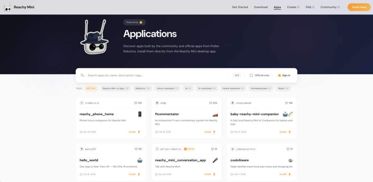Click the itsMarco-G author name
373x182 pixels.
click(92, 103)
